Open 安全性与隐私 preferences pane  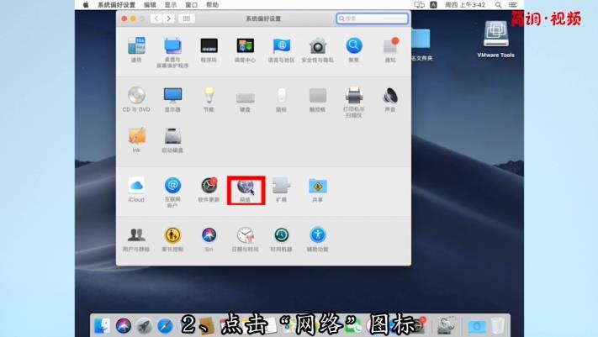pos(317,50)
